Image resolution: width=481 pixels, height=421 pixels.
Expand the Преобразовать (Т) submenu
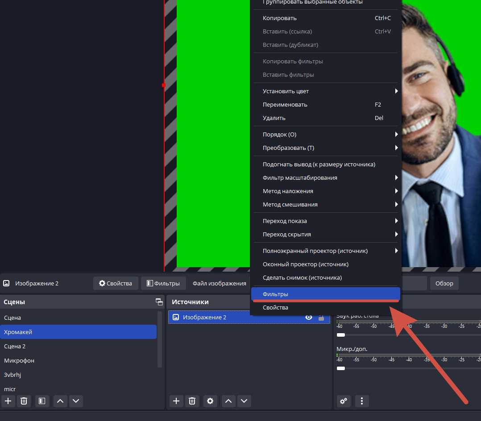click(326, 148)
